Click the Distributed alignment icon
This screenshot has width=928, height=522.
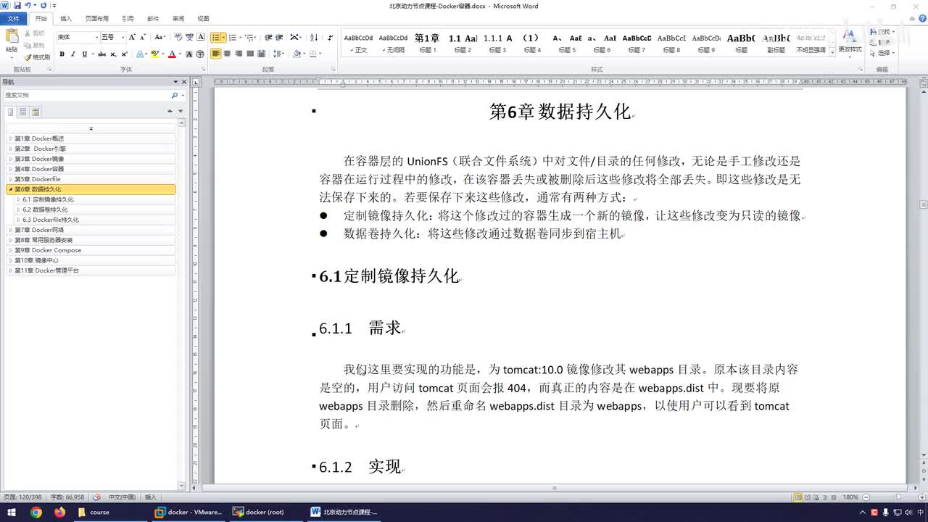click(x=261, y=54)
